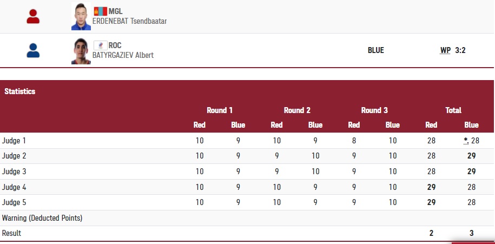This screenshot has width=495, height=244.
Task: Click the MGL country code
Action: (x=115, y=11)
